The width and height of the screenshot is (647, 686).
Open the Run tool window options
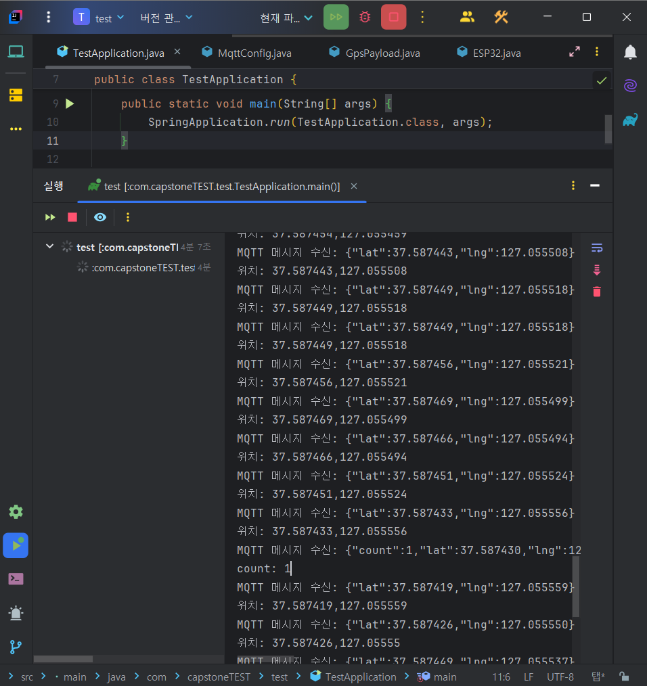click(x=573, y=185)
